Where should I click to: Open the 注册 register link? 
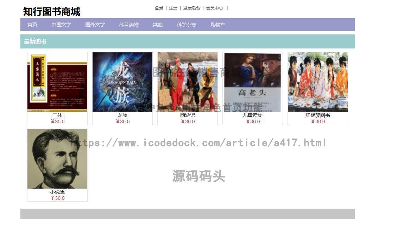173,8
